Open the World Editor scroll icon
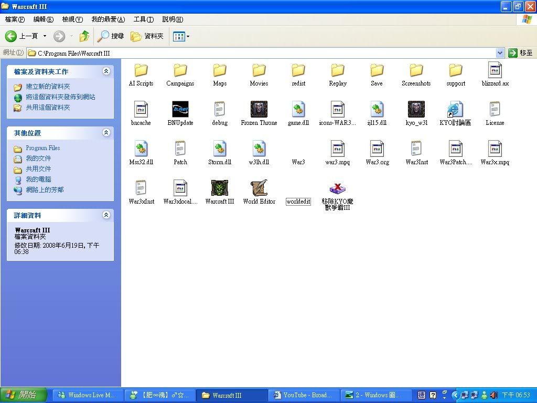The image size is (537, 403). 259,188
